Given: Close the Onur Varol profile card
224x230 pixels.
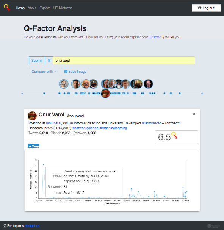Looking at the screenshot, I should coord(194,114).
